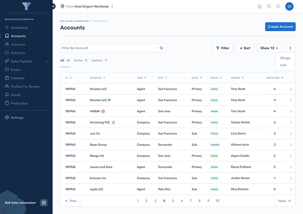
Task: Open Activities in the sidebar
Action: coord(15,53)
